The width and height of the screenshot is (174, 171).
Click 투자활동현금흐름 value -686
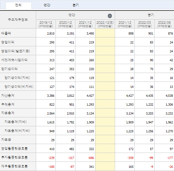click(91, 158)
